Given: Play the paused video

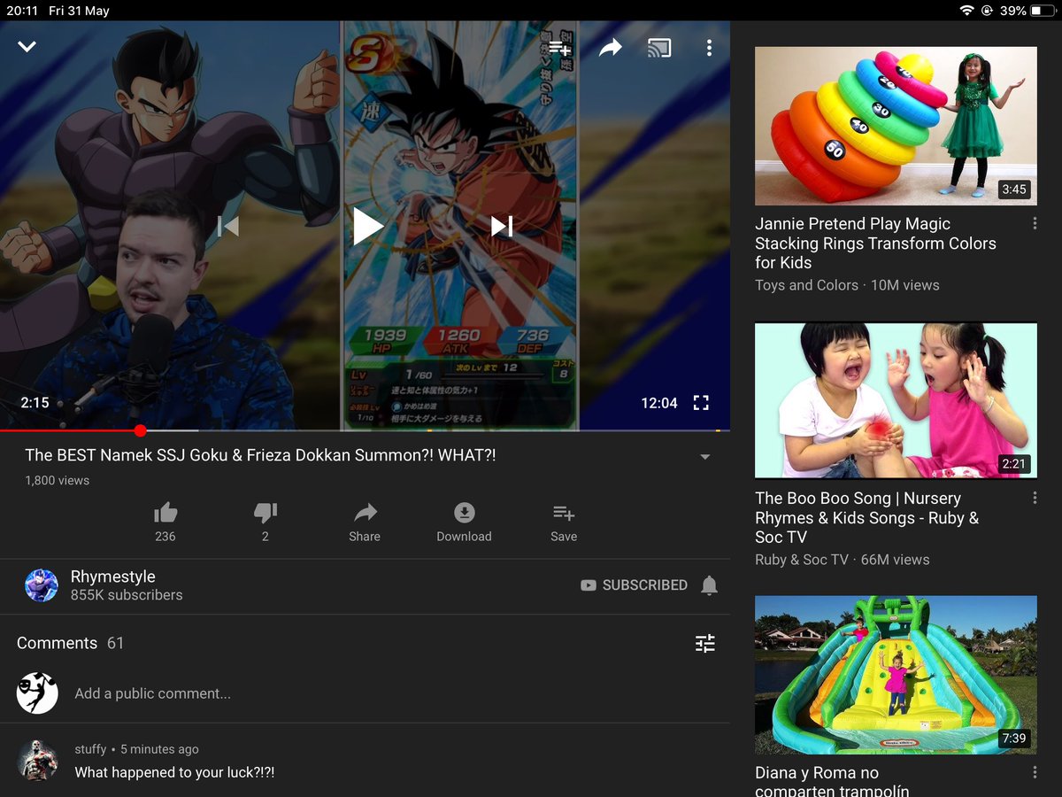Looking at the screenshot, I should tap(367, 226).
